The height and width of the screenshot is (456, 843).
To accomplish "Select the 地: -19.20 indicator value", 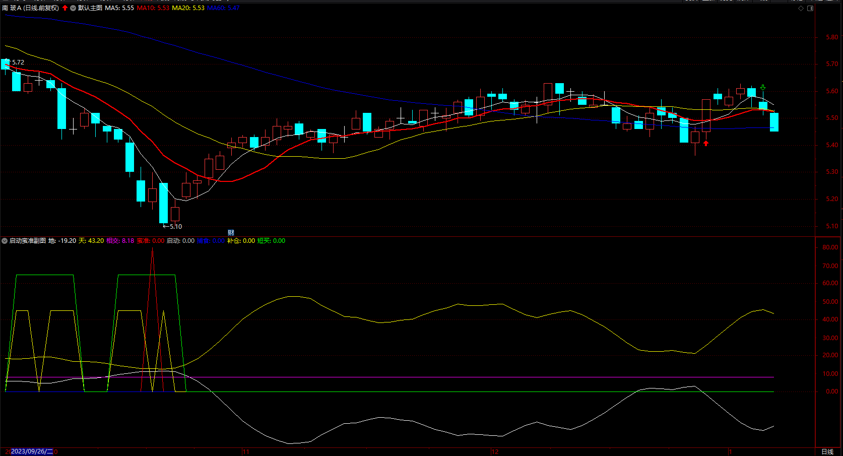I will click(62, 241).
